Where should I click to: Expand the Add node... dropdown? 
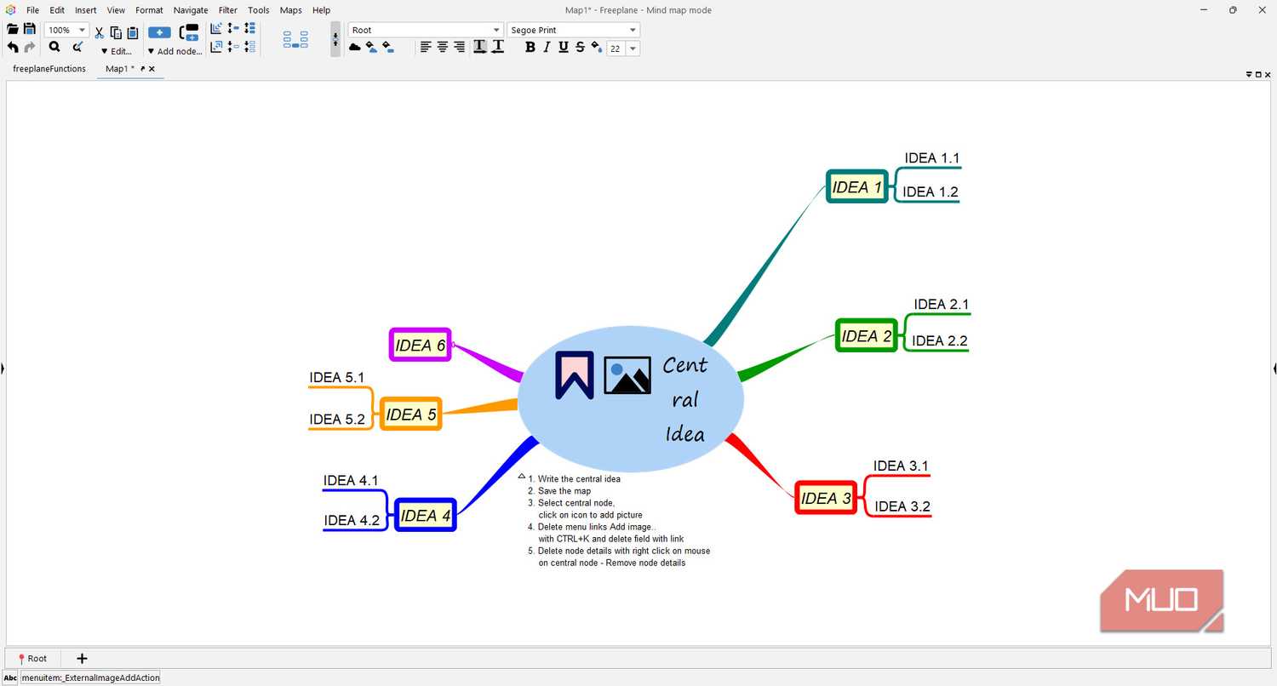175,51
